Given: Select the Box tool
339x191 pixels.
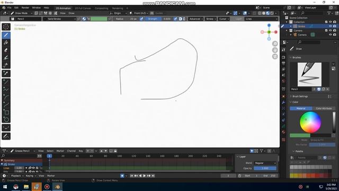Looking at the screenshot, I should 6,112.
